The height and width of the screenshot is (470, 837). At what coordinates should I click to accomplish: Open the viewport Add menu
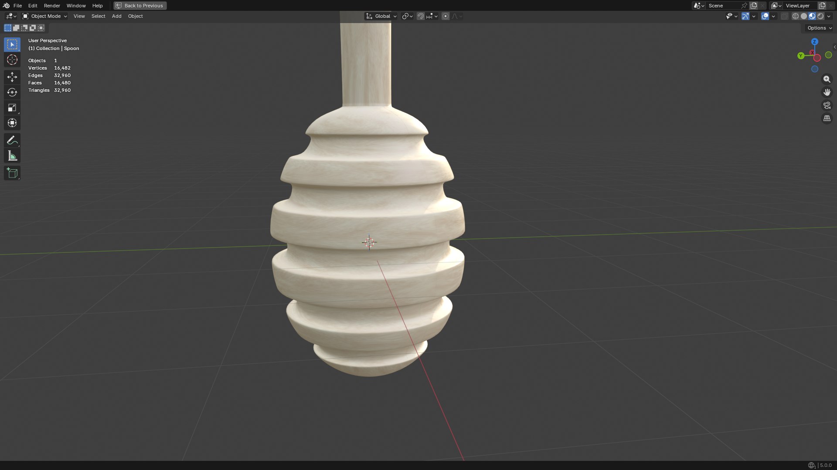tap(116, 16)
